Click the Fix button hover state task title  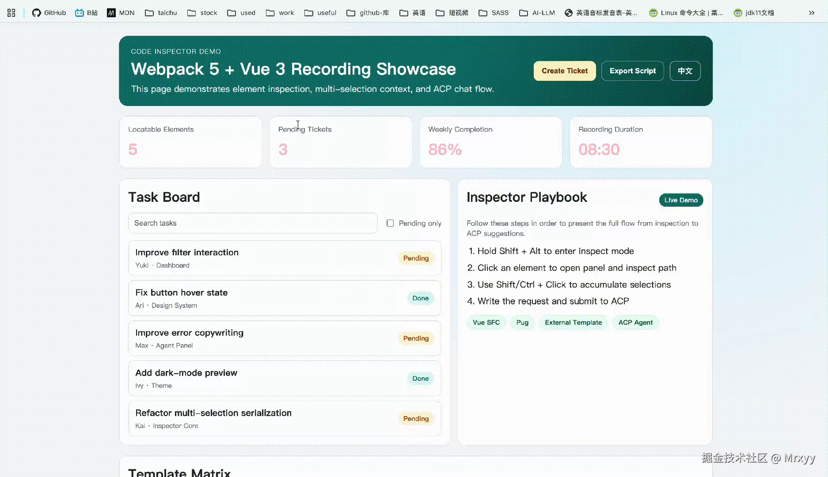pos(182,292)
